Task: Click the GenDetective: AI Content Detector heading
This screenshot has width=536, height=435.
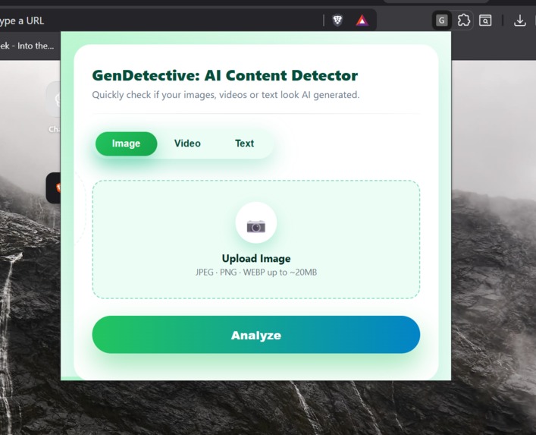Action: pos(225,76)
